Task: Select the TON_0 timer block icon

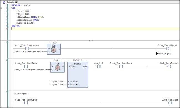Action: tap(53, 50)
